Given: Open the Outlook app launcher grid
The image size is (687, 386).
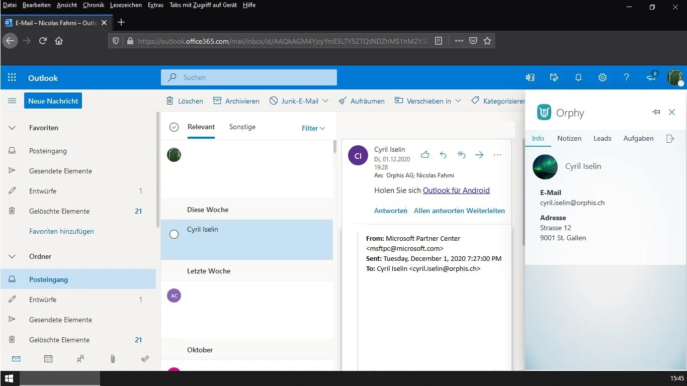Looking at the screenshot, I should pyautogui.click(x=12, y=77).
